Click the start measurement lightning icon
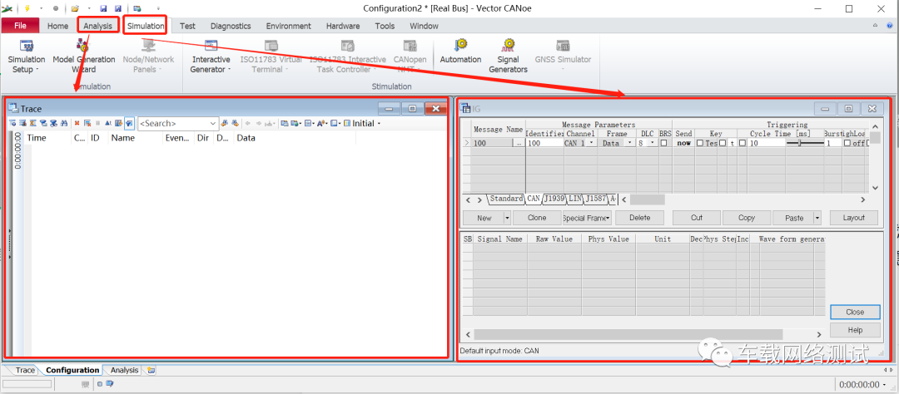 27,8
